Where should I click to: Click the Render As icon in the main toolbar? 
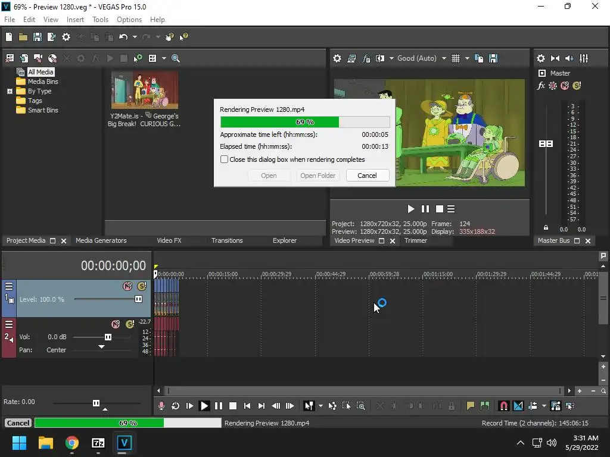click(x=51, y=37)
